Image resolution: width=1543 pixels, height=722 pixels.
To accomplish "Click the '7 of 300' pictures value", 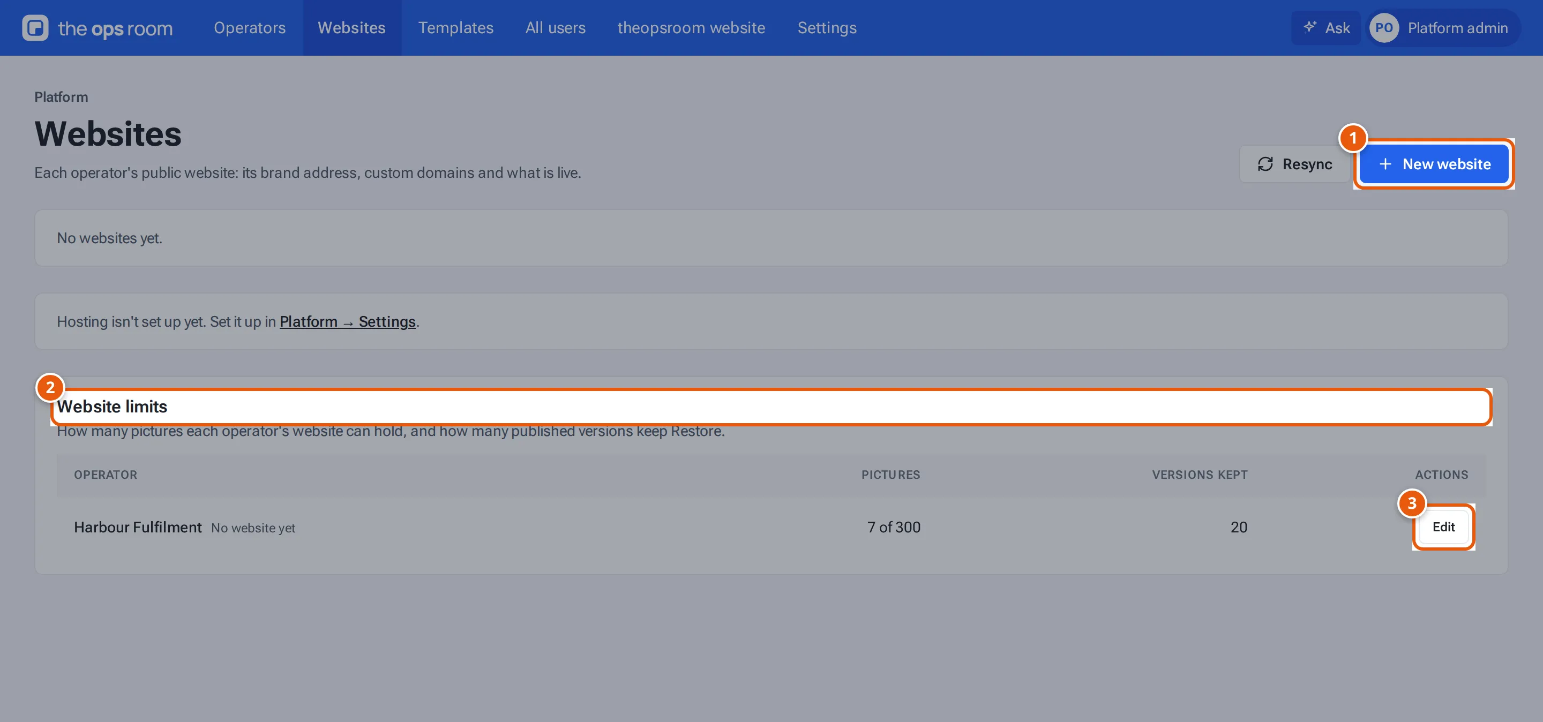I will click(x=894, y=527).
